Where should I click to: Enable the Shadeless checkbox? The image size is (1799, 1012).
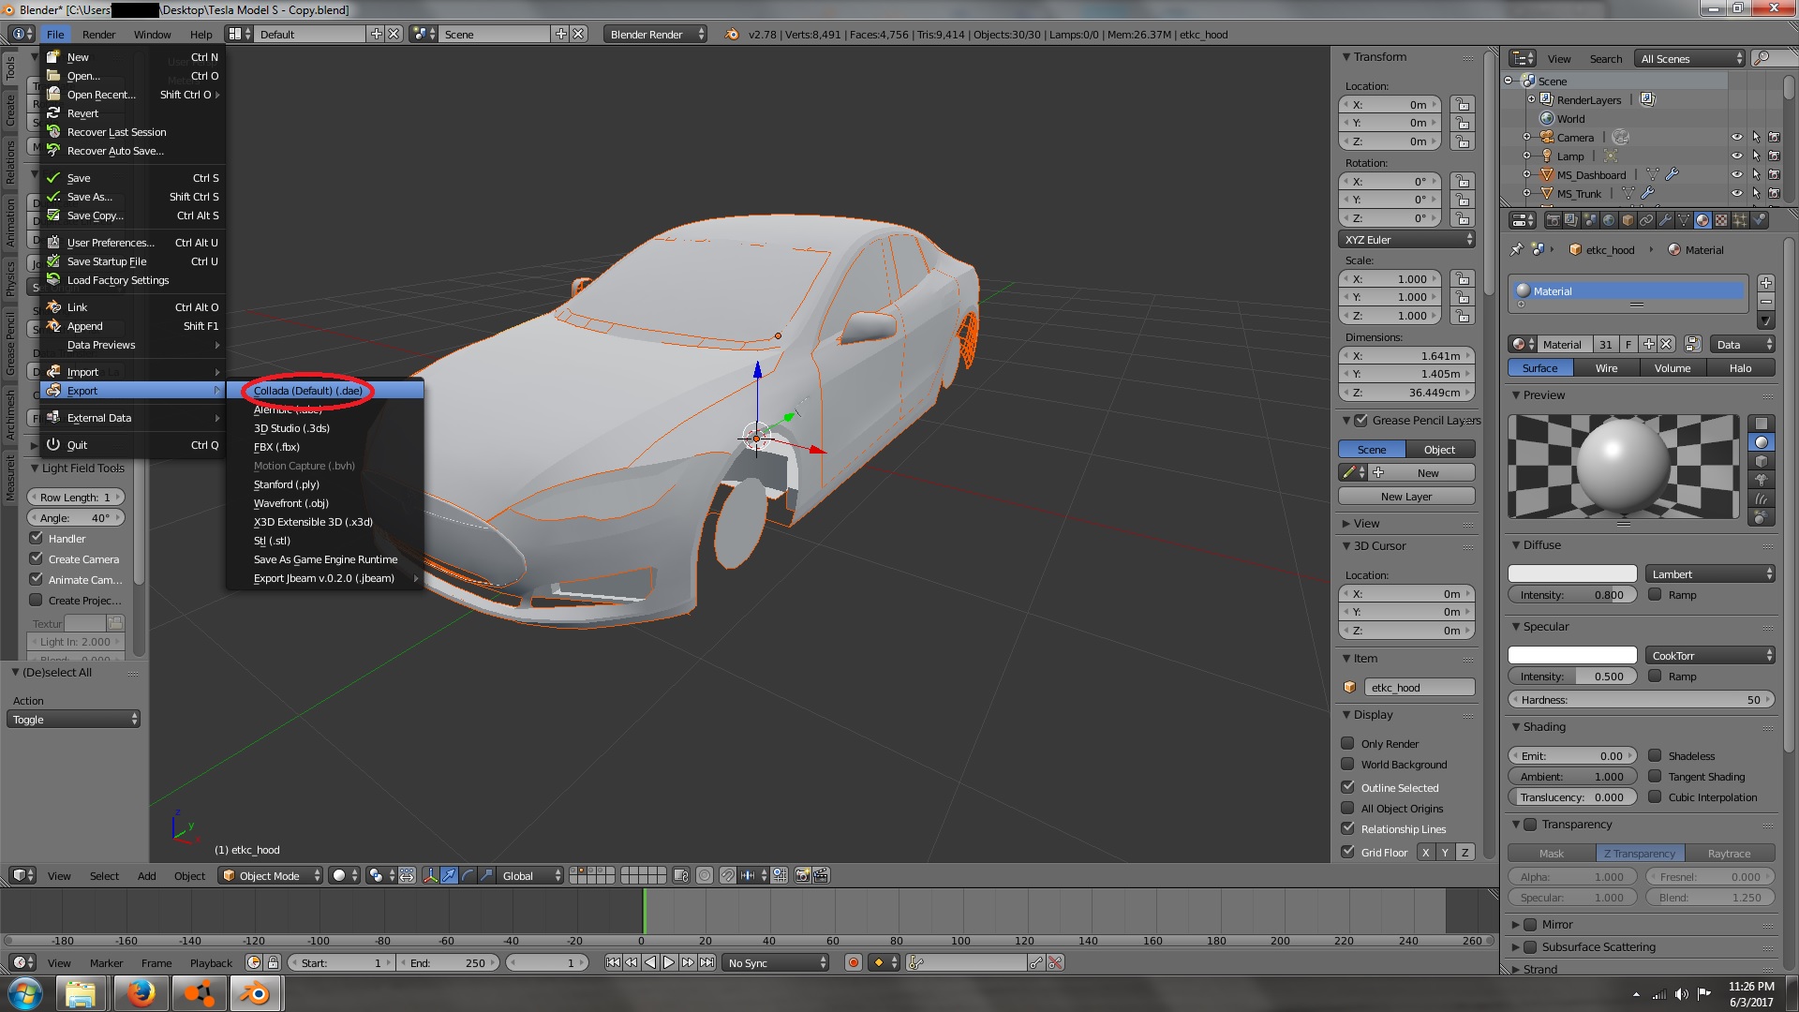pos(1656,755)
